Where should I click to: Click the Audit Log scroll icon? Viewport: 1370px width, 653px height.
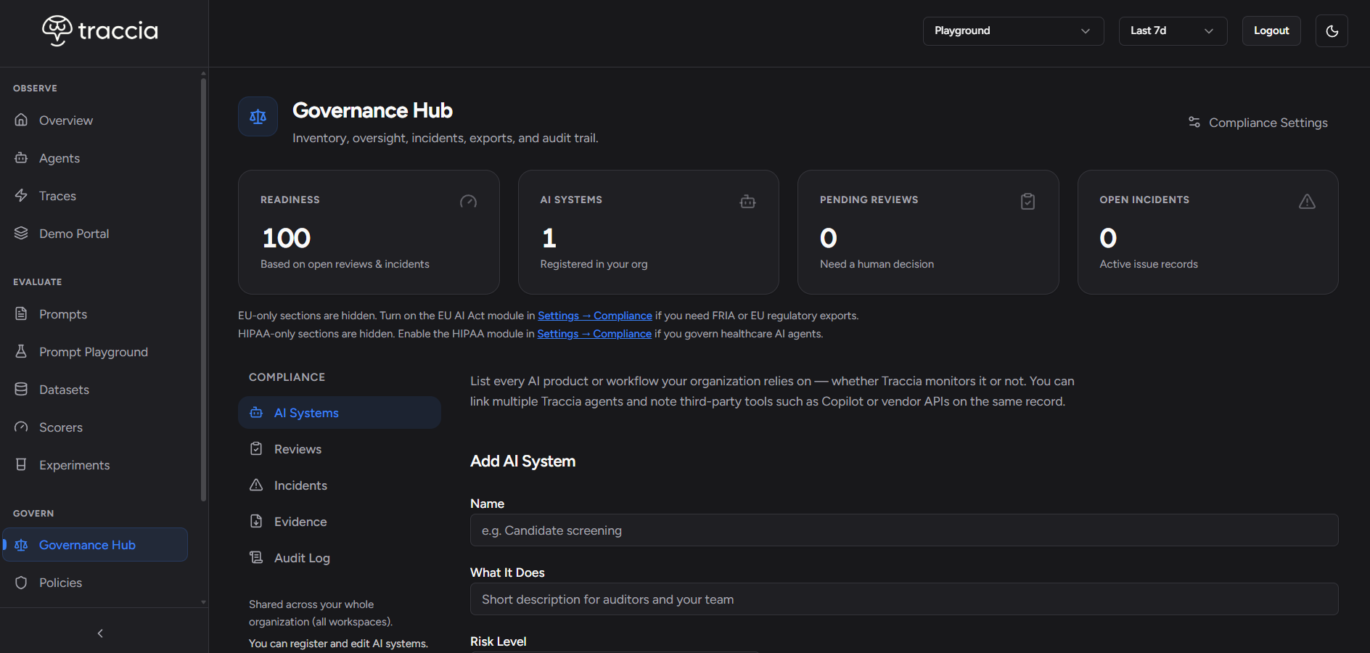coord(256,557)
